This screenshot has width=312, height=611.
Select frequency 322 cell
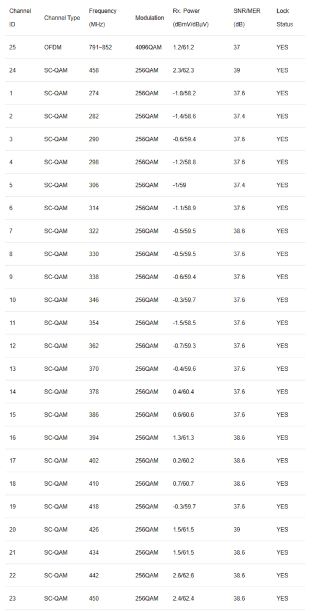pos(94,231)
